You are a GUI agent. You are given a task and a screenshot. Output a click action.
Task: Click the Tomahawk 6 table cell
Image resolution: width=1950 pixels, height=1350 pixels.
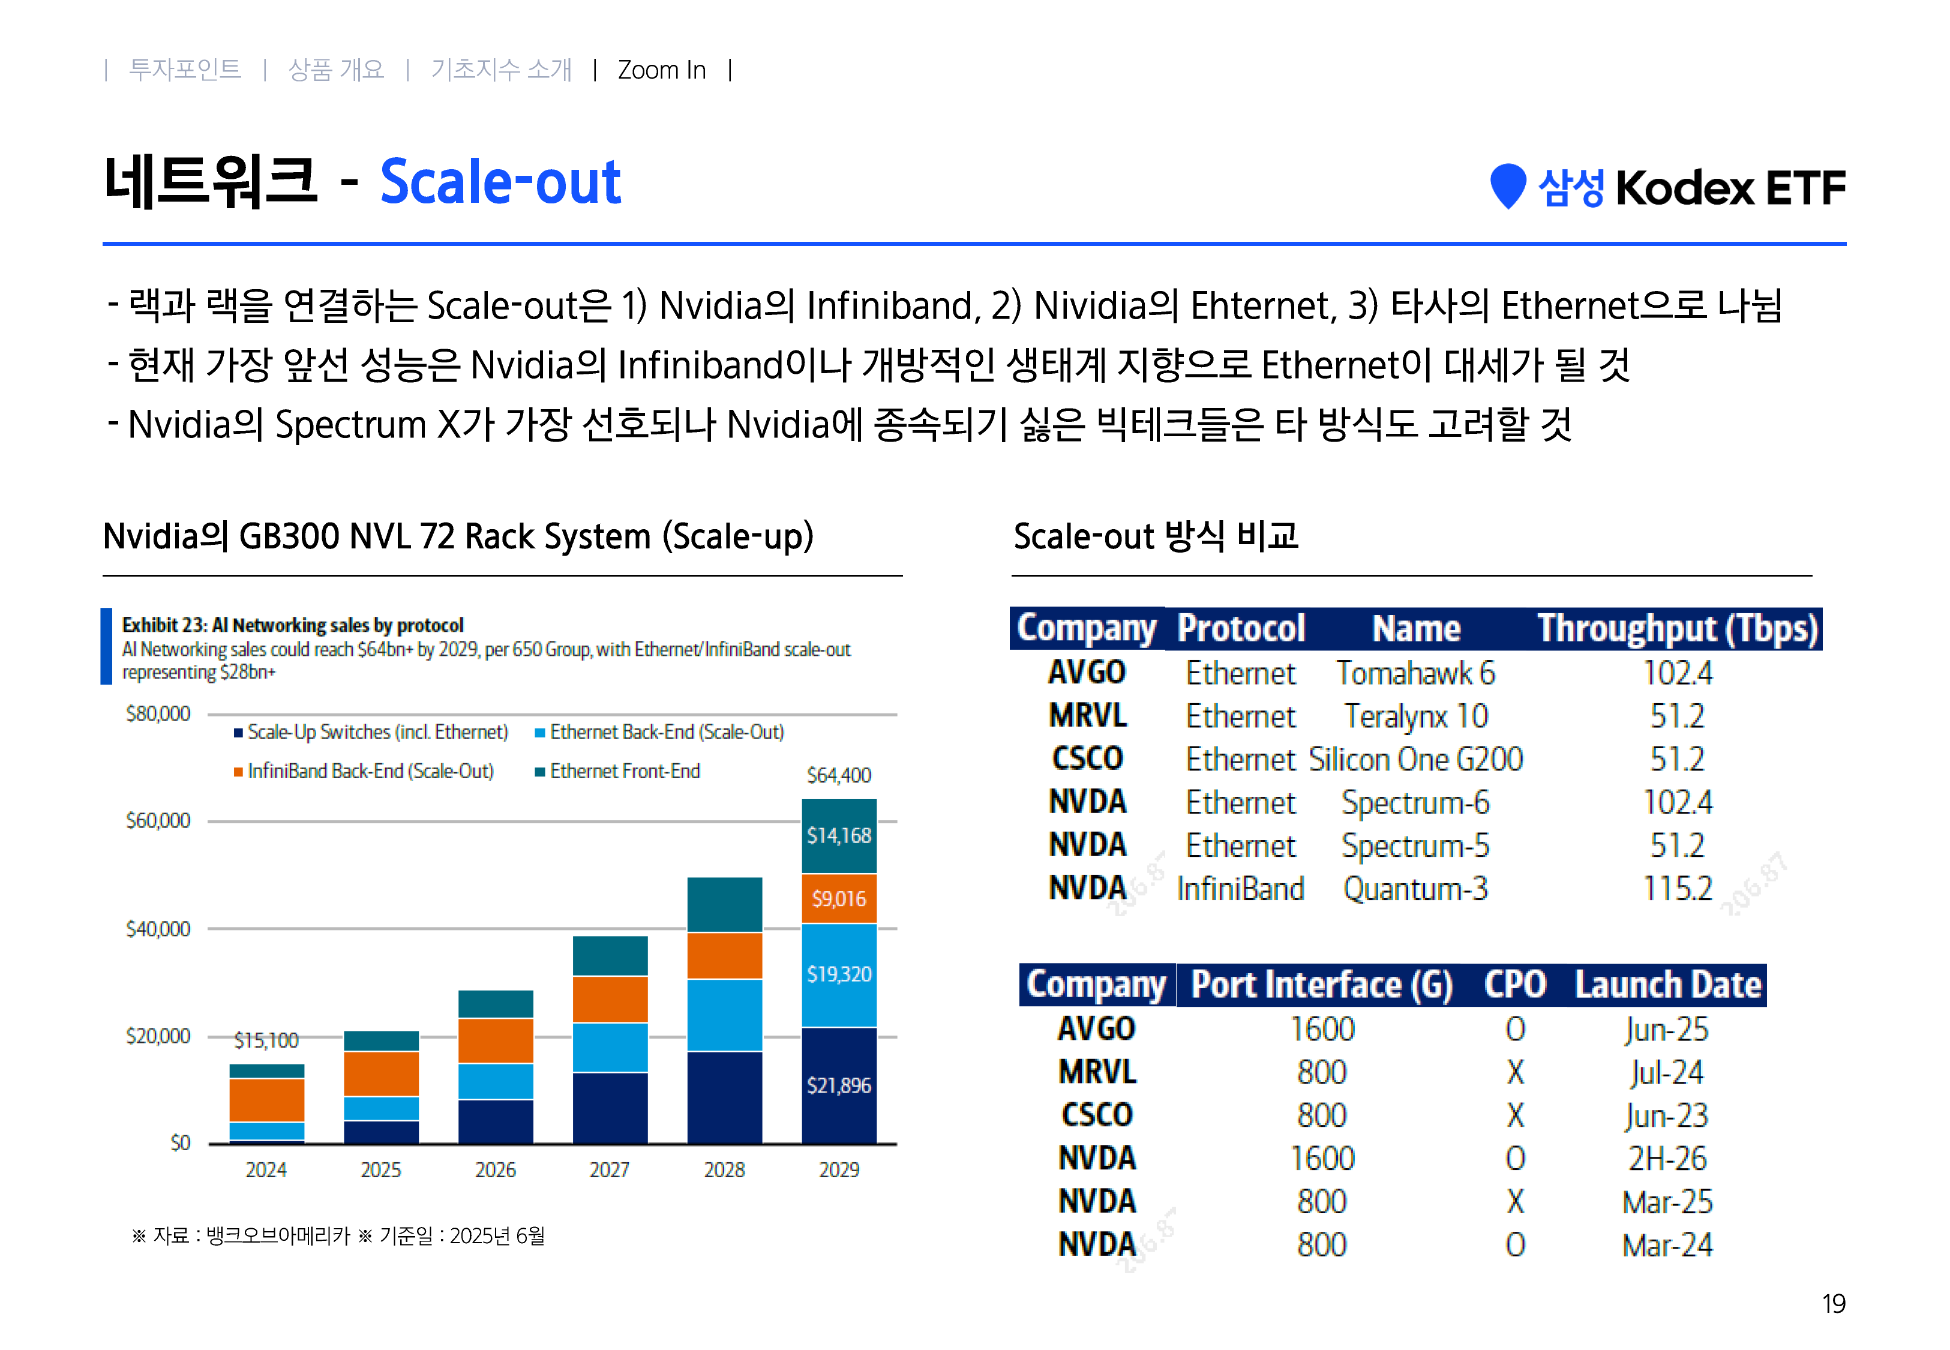tap(1415, 673)
